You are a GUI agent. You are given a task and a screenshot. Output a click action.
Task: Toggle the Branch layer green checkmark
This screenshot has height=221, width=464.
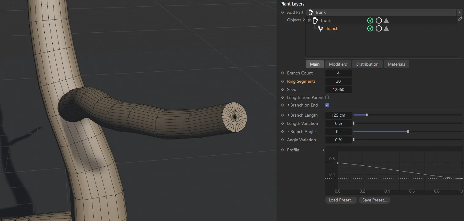point(370,28)
